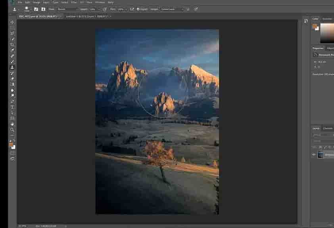
Task: Click the layer thumbnail in Layers panel
Action: [321, 155]
